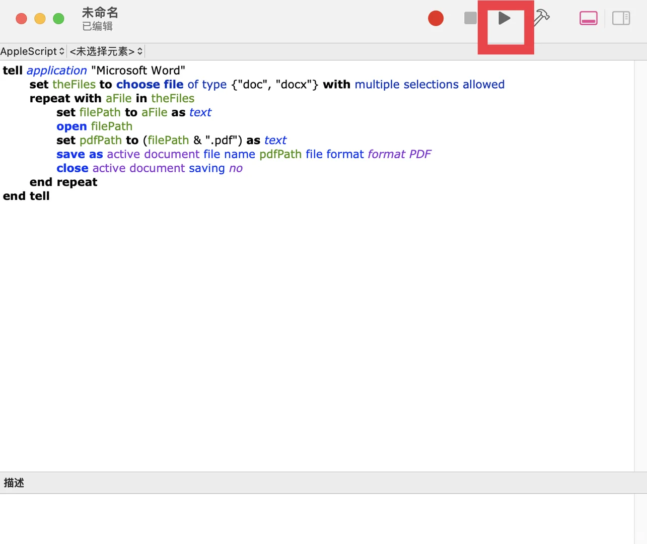The width and height of the screenshot is (647, 544).
Task: Select the 描述 section at the bottom
Action: click(14, 482)
